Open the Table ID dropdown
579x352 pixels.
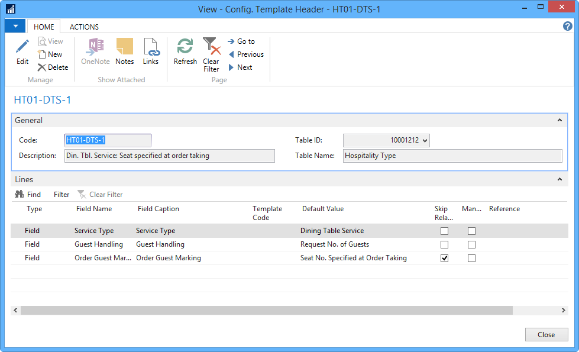(x=425, y=141)
